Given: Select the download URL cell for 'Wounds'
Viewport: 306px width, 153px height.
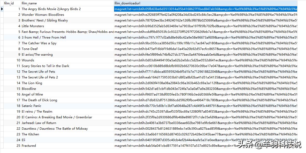Looking at the screenshot, I should [x=206, y=60].
